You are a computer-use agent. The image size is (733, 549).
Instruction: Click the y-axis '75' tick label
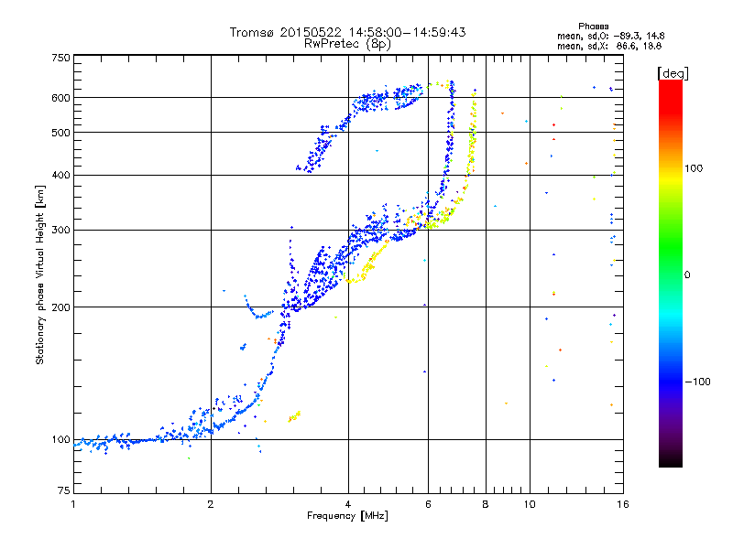(x=64, y=490)
